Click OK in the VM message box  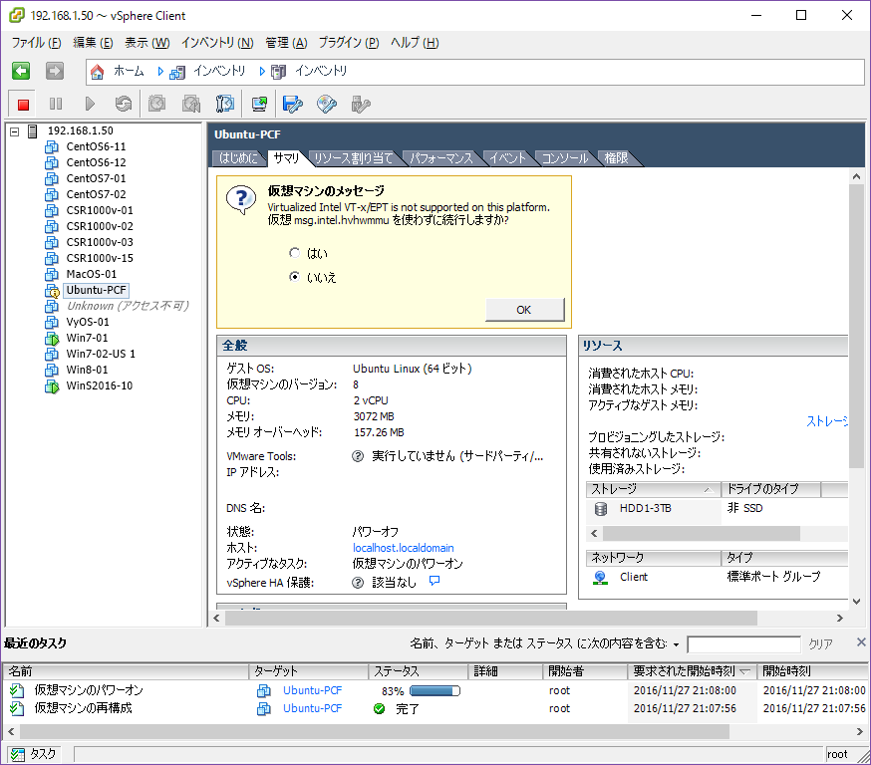(524, 310)
